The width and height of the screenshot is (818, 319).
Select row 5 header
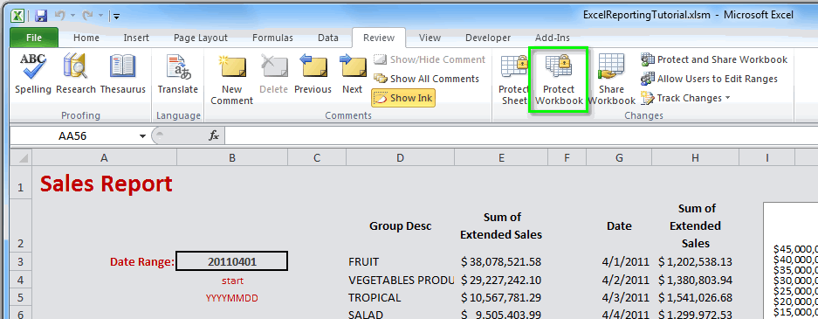(21, 298)
